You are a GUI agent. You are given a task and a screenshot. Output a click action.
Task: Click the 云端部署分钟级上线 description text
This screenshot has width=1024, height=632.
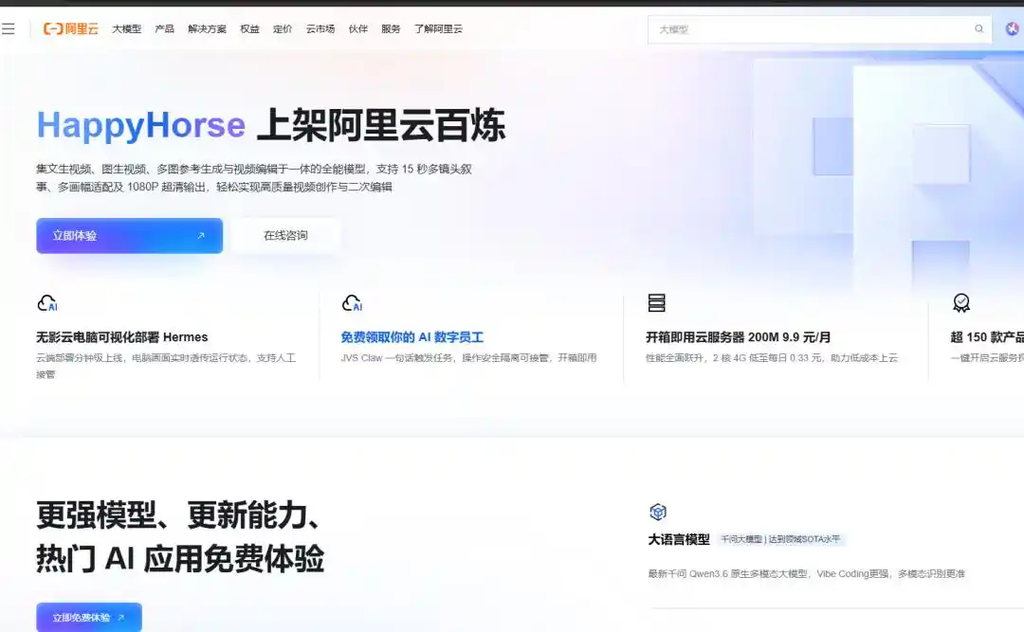(166, 366)
